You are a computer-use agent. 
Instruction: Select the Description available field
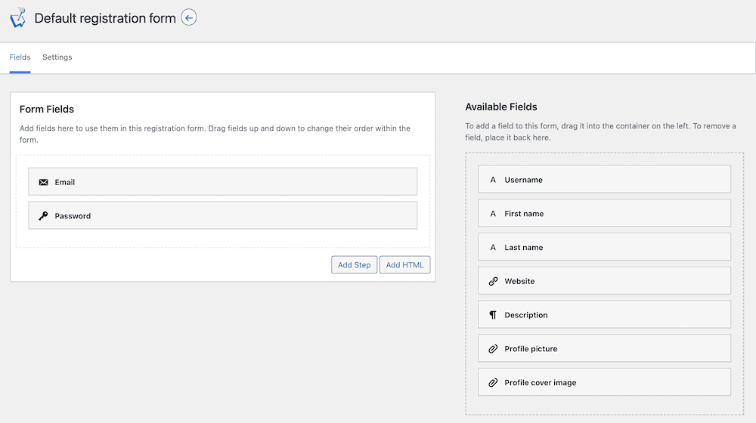(x=604, y=314)
